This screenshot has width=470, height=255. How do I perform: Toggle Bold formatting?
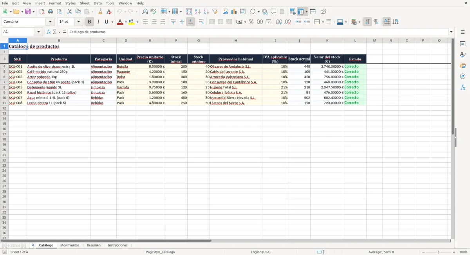click(90, 22)
